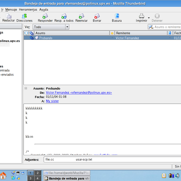The height and width of the screenshot is (181, 181).
Task: Click the home icon in the taskbar
Action: click(3, 176)
